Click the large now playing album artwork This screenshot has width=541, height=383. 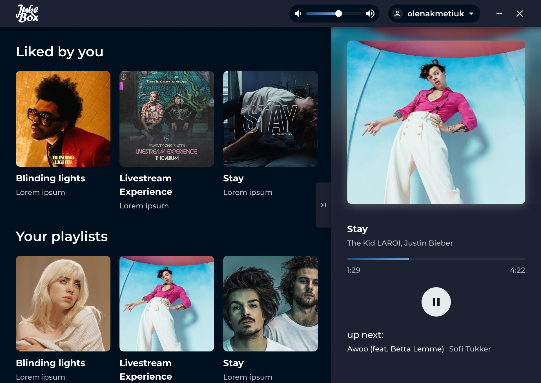coord(436,122)
